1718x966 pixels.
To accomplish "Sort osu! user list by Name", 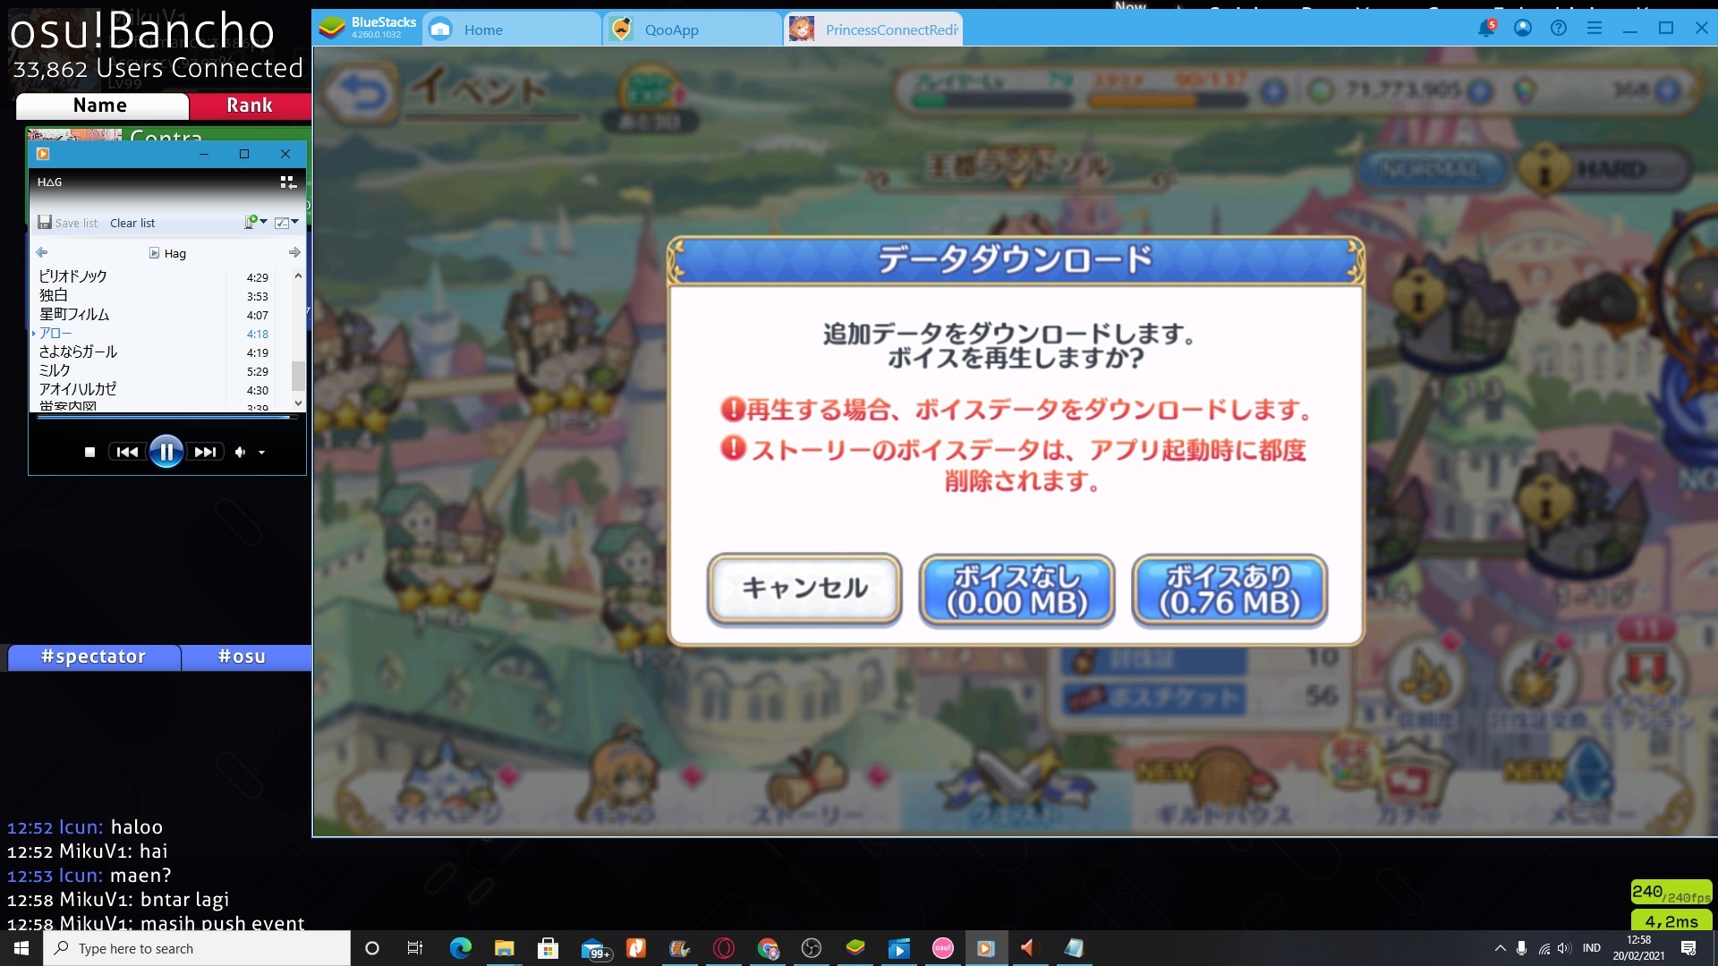I will click(102, 106).
